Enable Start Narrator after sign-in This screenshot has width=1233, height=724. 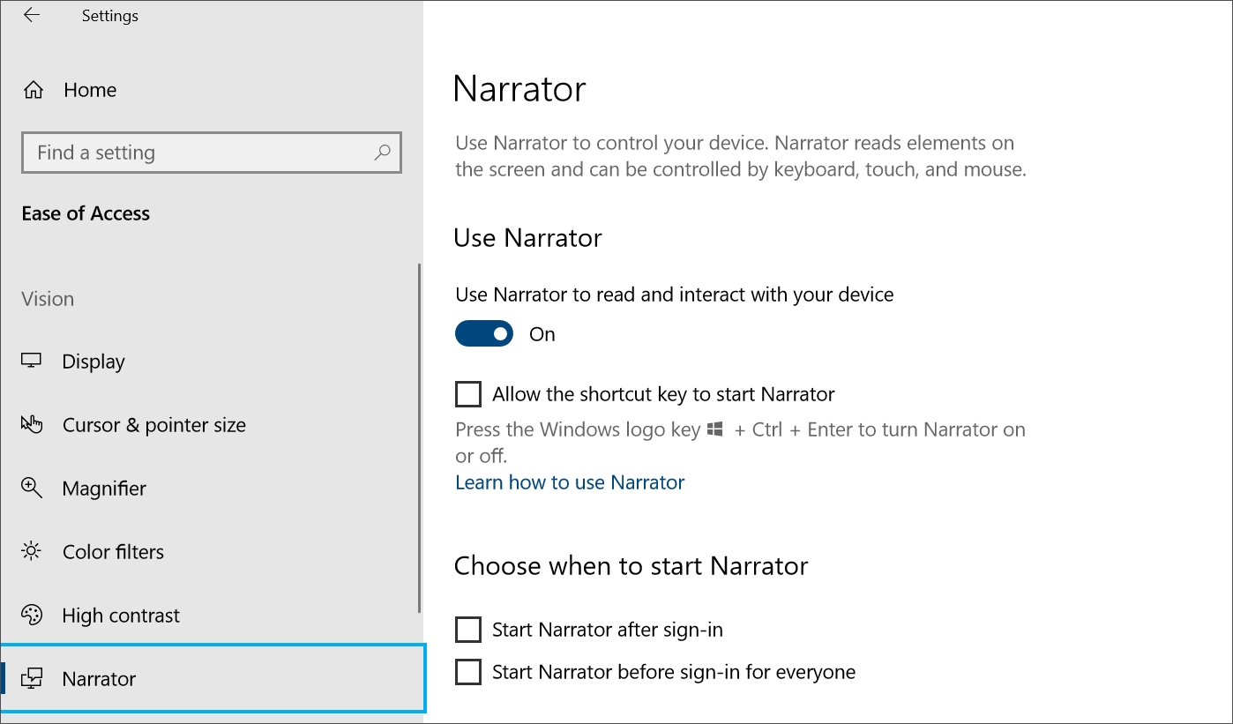[x=468, y=630]
